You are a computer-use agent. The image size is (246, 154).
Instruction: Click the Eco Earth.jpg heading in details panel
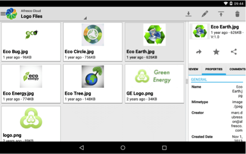click(225, 27)
